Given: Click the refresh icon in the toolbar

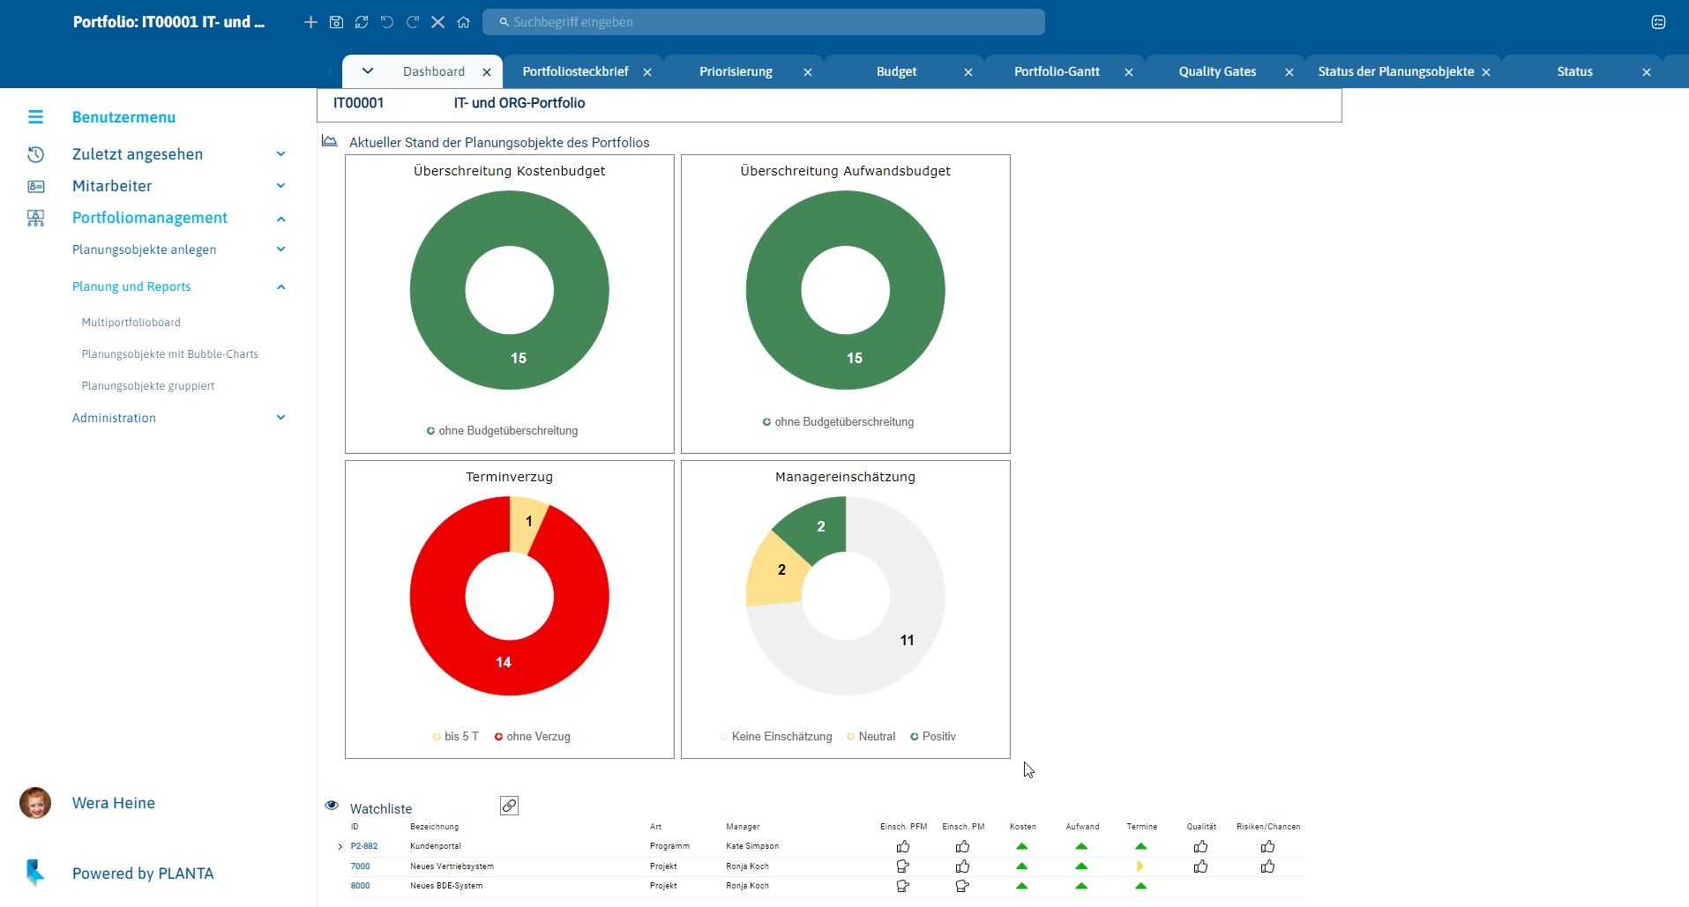Looking at the screenshot, I should (x=362, y=22).
